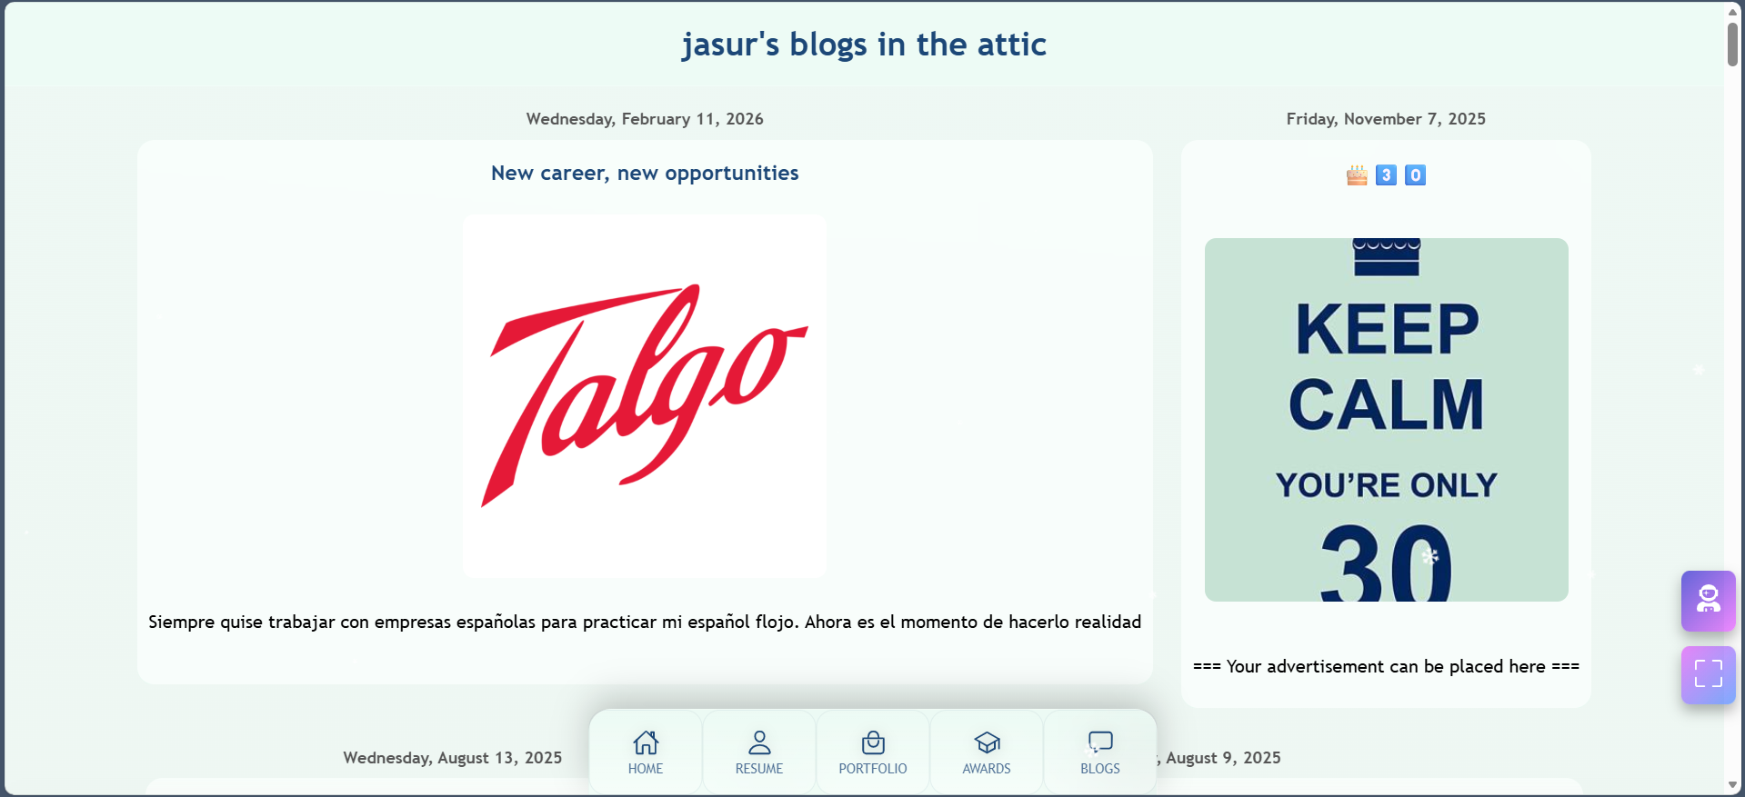
Task: Click the date 'Wednesday, August 13, 2025'
Action: (x=453, y=758)
